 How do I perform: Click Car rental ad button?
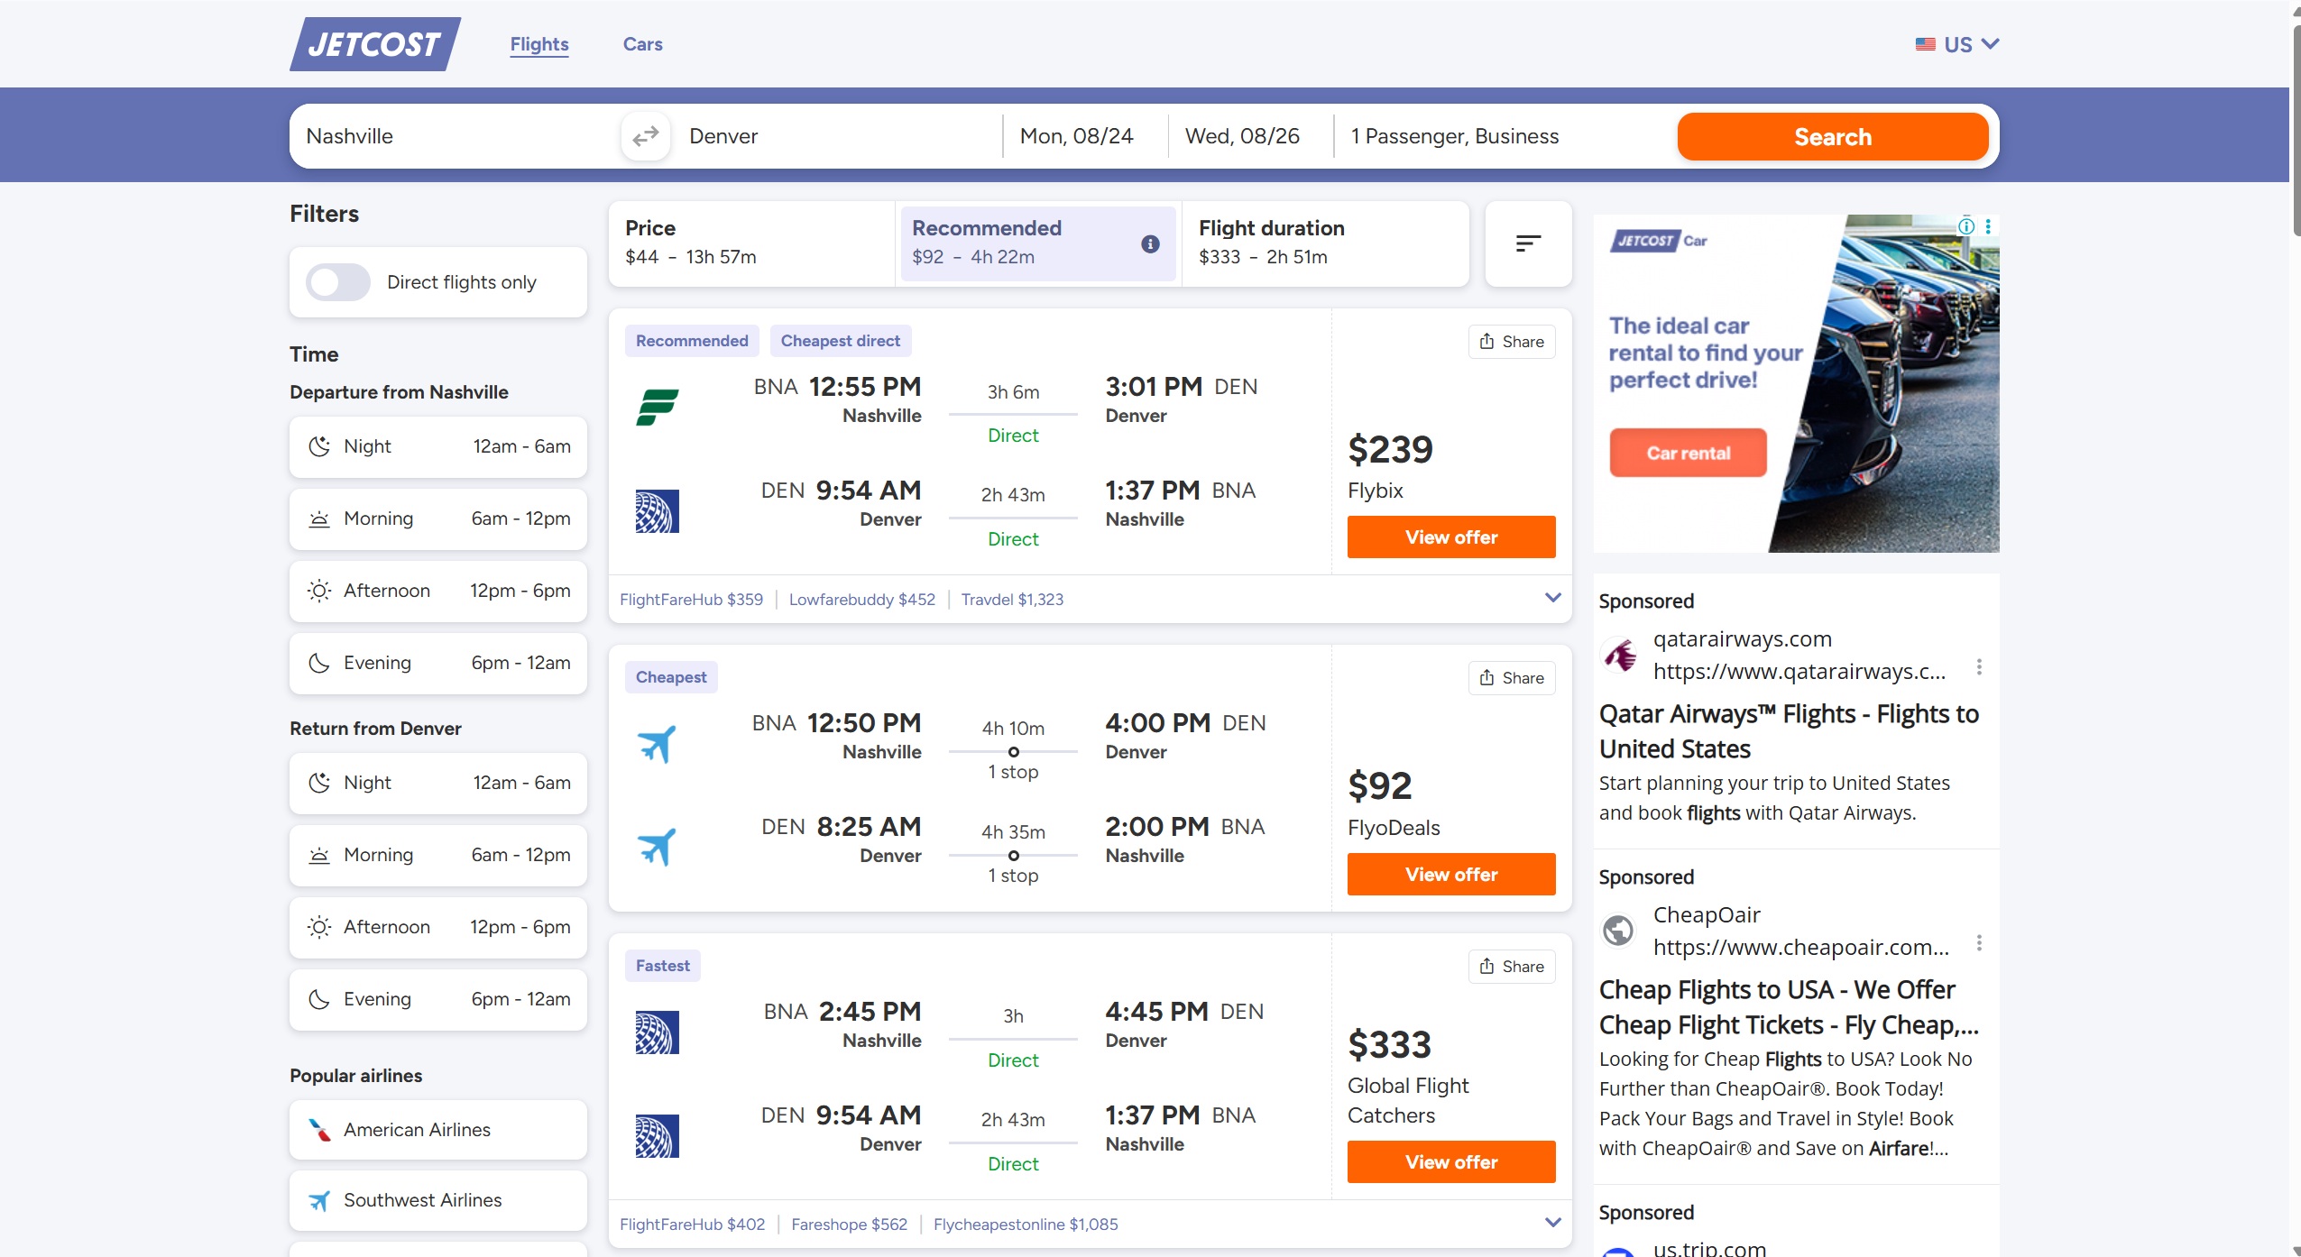(x=1689, y=454)
